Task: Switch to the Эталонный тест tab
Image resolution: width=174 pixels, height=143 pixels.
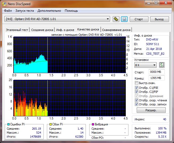Action: pos(17,30)
